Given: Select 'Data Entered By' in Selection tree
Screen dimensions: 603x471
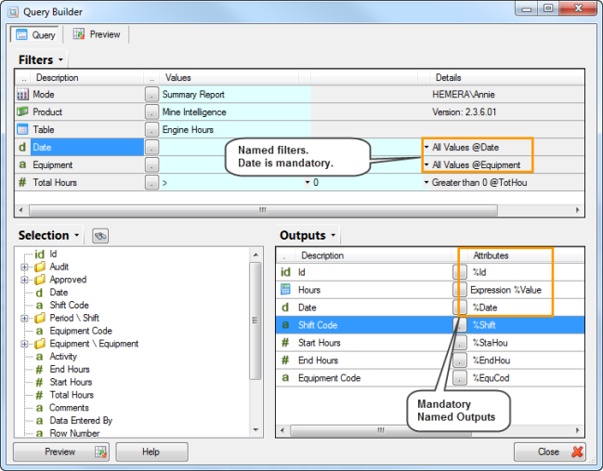Looking at the screenshot, I should click(x=81, y=420).
